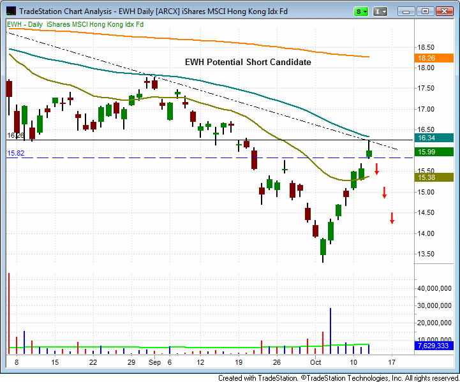
Task: Maximize the chart analysis window
Action: [425, 11]
